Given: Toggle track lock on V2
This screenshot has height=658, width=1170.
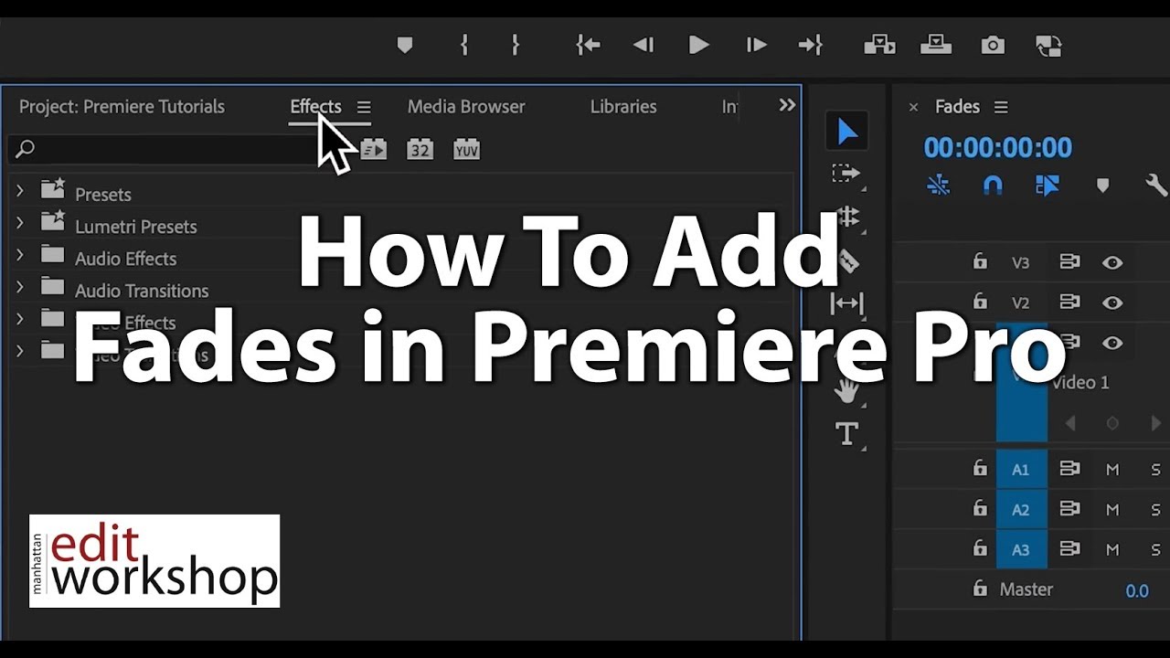Looking at the screenshot, I should [980, 302].
